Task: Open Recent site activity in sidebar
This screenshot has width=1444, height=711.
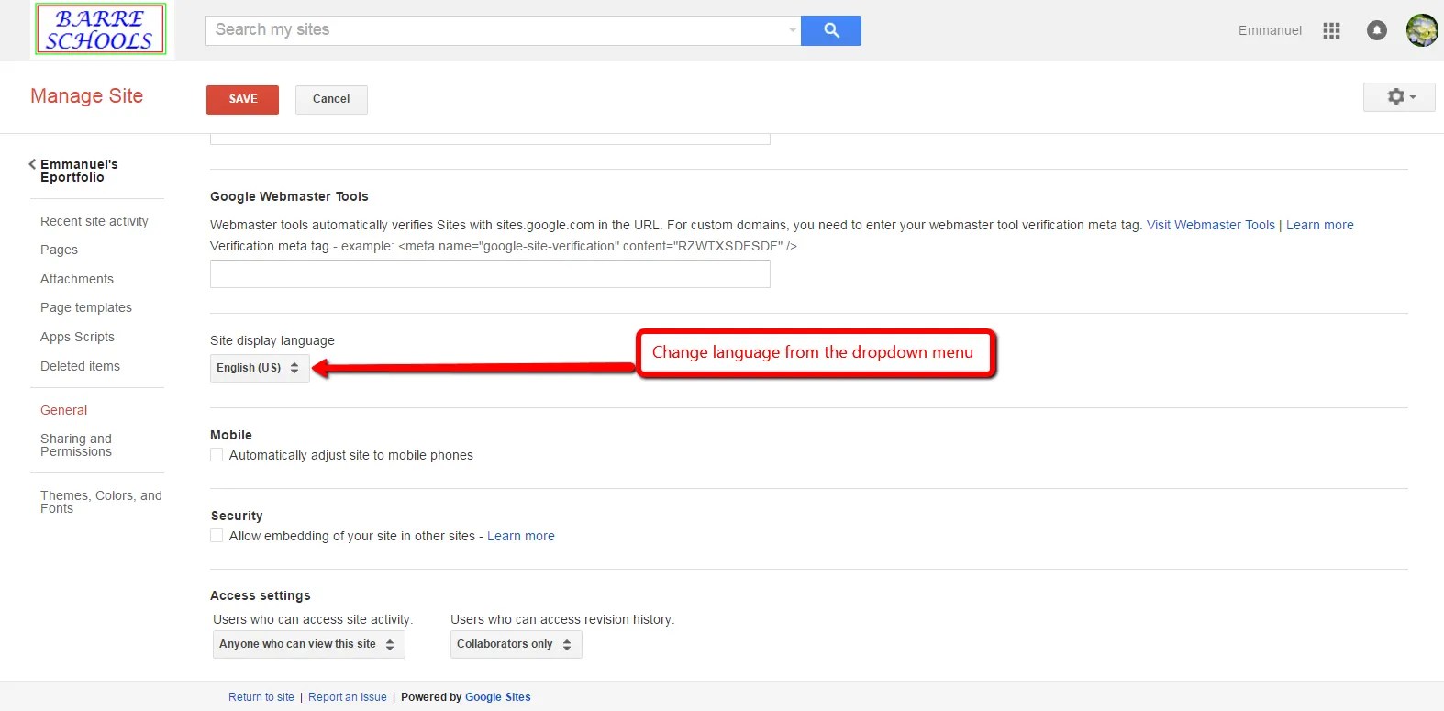Action: 94,221
